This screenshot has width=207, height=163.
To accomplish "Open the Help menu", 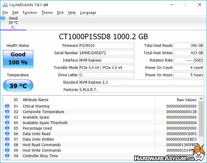I will [x=72, y=13].
